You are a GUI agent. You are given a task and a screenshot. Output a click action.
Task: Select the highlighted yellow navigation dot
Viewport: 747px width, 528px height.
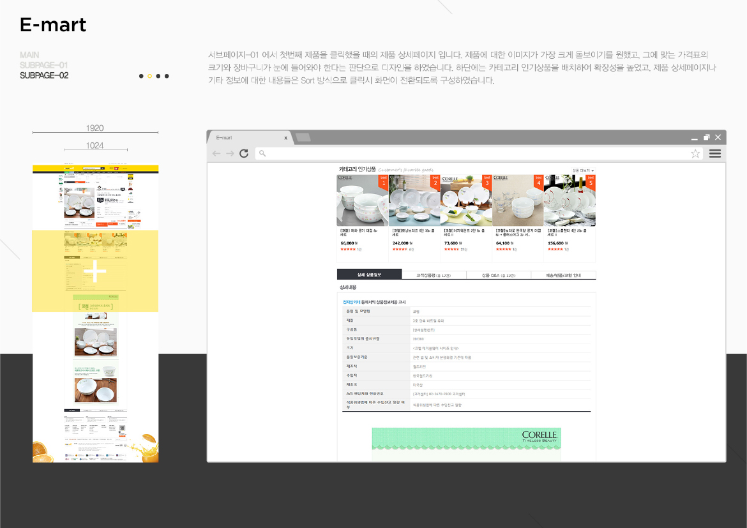coord(149,76)
